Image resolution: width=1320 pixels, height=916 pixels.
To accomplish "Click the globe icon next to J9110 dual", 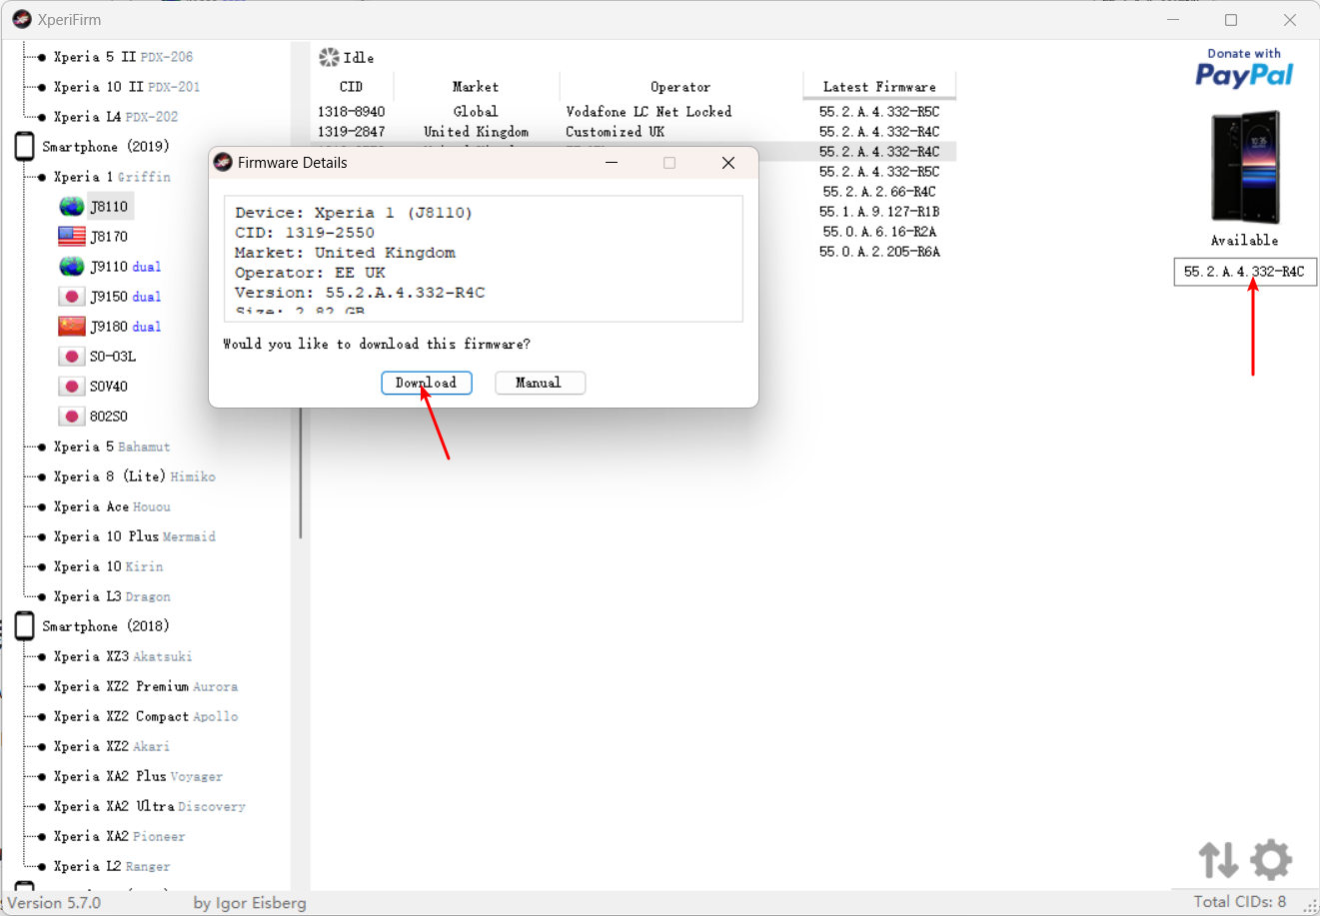I will [71, 267].
